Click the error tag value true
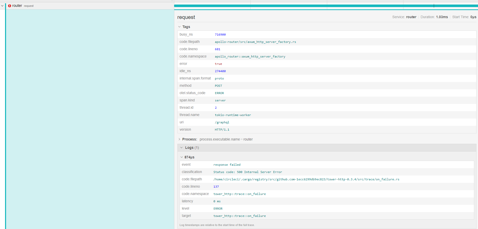 pyautogui.click(x=218, y=64)
